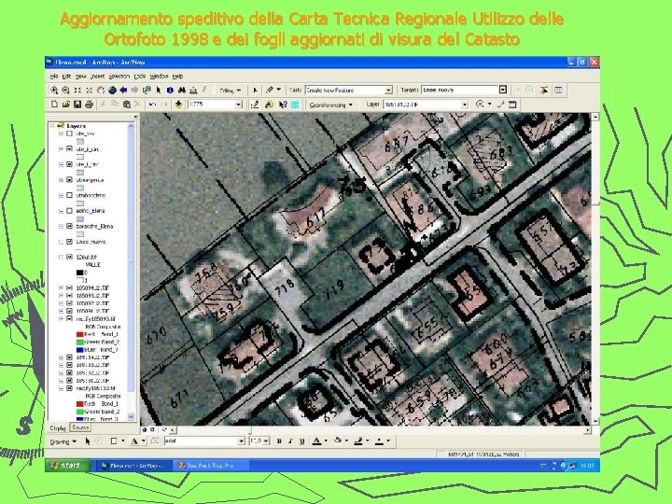Launch ArcCatalog from toolbar
Viewport: 672px width, 504px height.
click(x=269, y=105)
